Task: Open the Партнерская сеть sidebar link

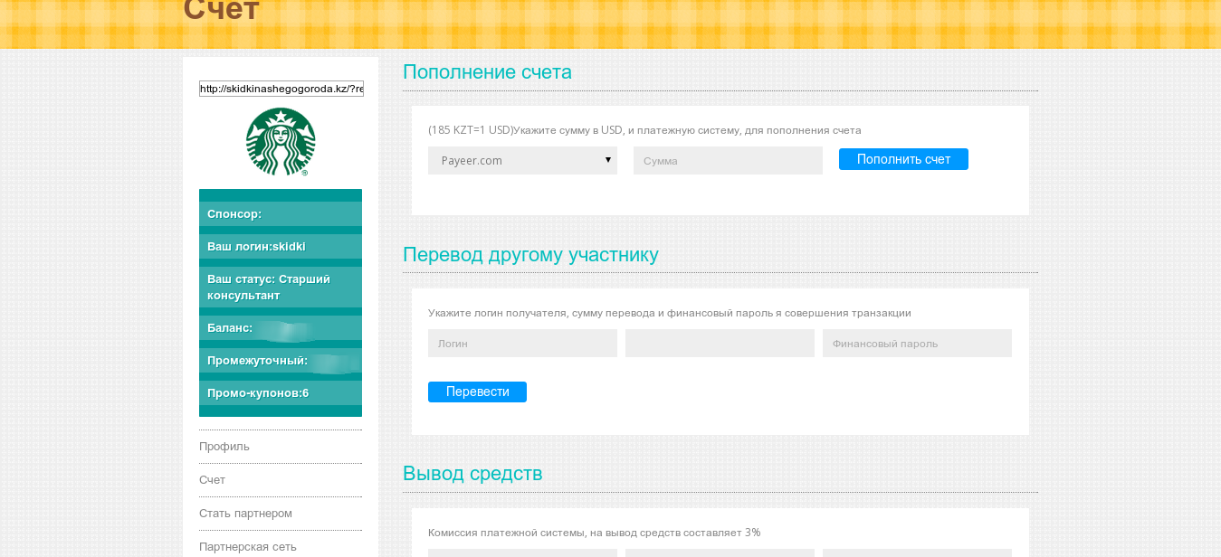Action: (248, 547)
